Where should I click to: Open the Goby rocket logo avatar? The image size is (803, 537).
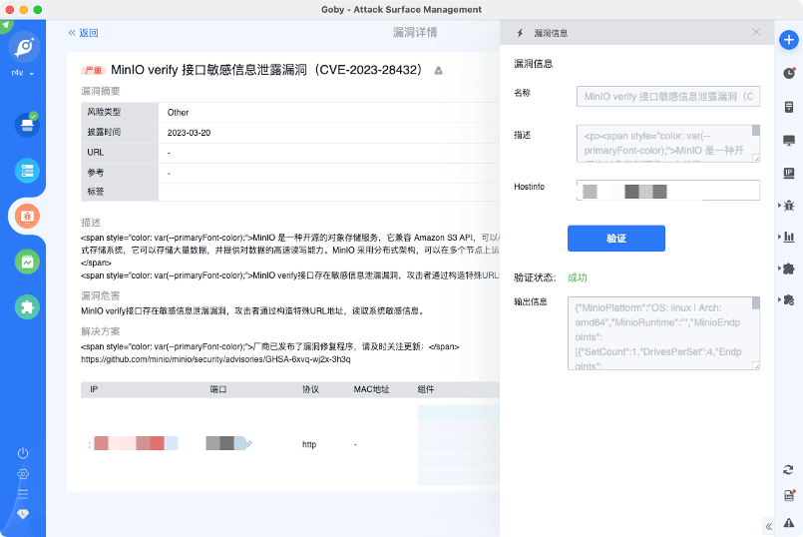[24, 47]
